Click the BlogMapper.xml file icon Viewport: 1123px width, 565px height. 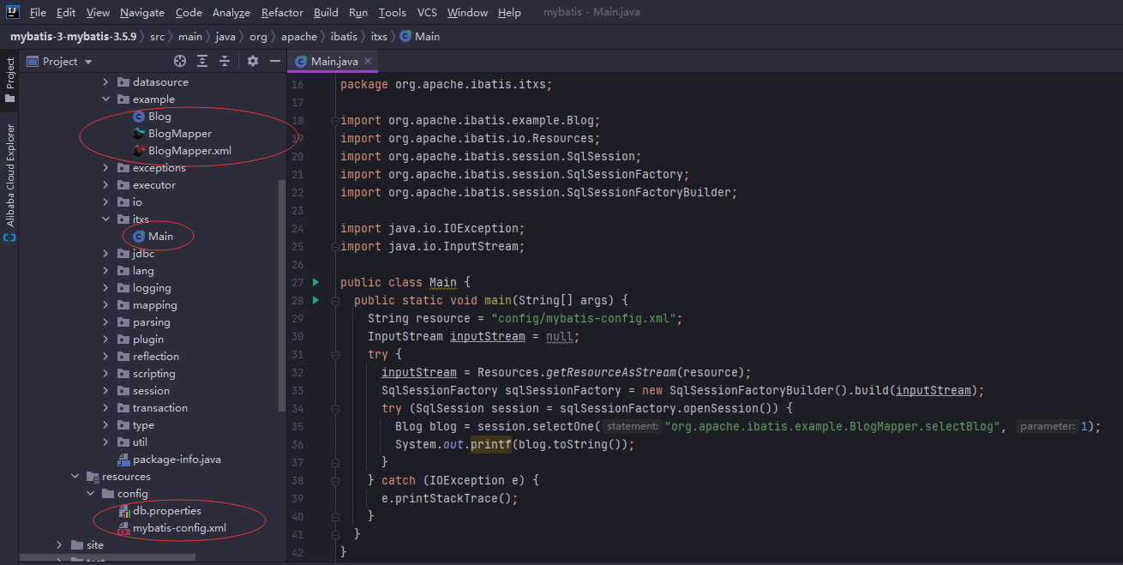(139, 151)
